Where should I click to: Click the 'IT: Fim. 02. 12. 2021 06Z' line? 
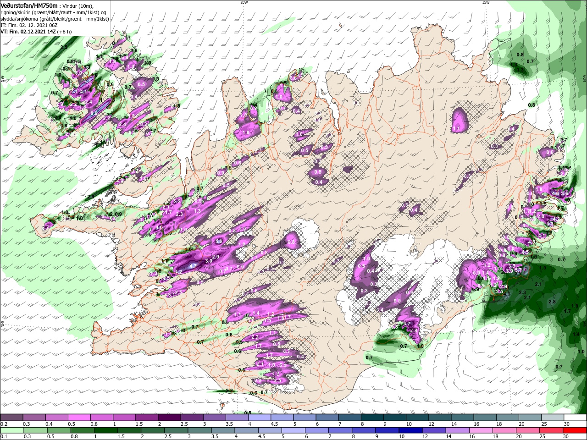point(29,25)
